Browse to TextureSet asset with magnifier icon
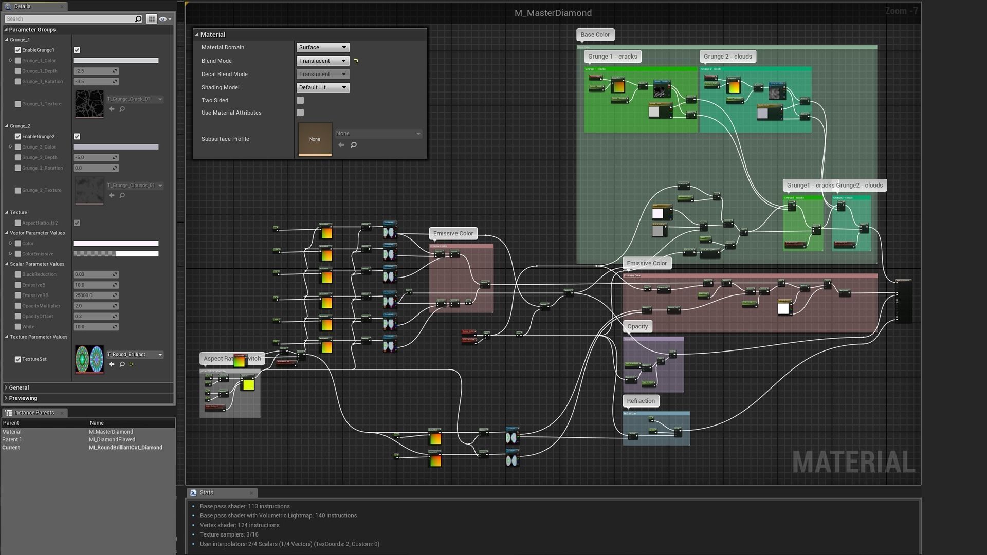 coord(122,364)
